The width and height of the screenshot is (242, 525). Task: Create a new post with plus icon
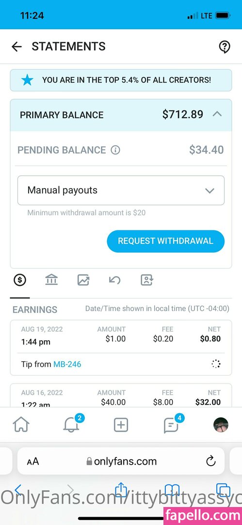tap(121, 425)
